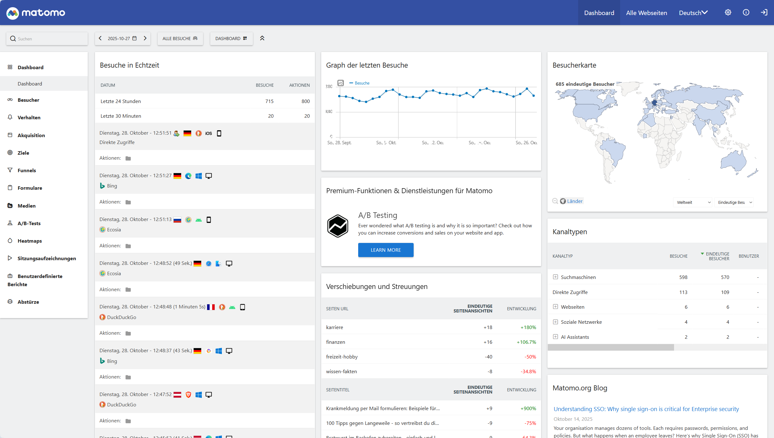This screenshot has height=438, width=774.
Task: Open actions folder icon for 12:51:51 visit
Action: point(128,158)
